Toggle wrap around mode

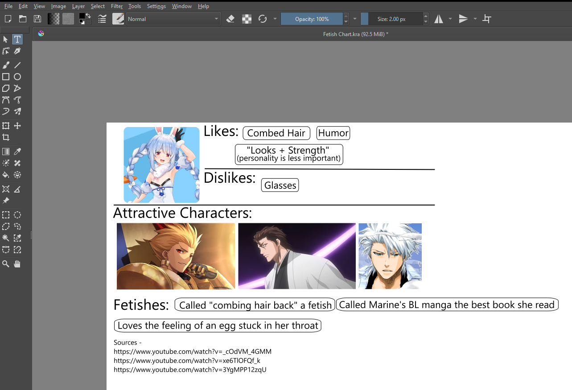pos(487,19)
